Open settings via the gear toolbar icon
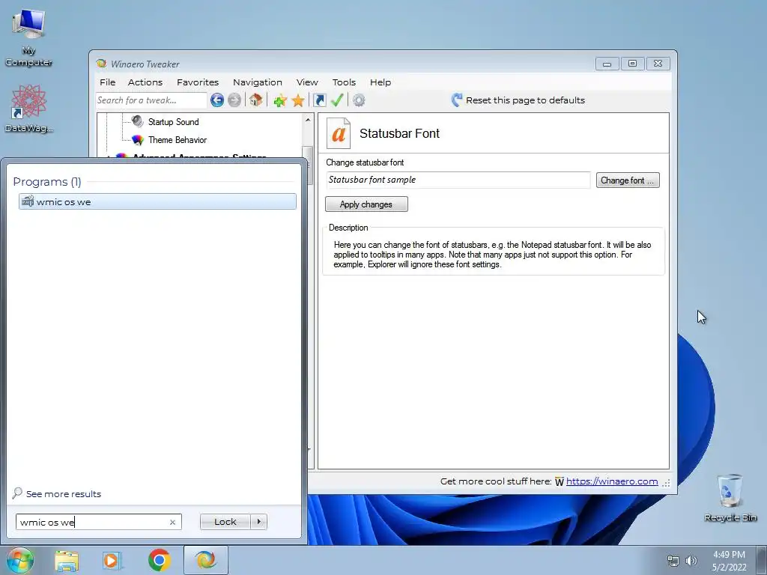This screenshot has width=767, height=575. pos(359,100)
